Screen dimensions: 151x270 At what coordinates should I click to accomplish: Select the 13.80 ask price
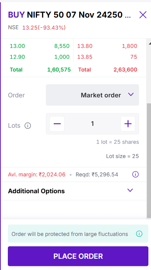[85, 46]
